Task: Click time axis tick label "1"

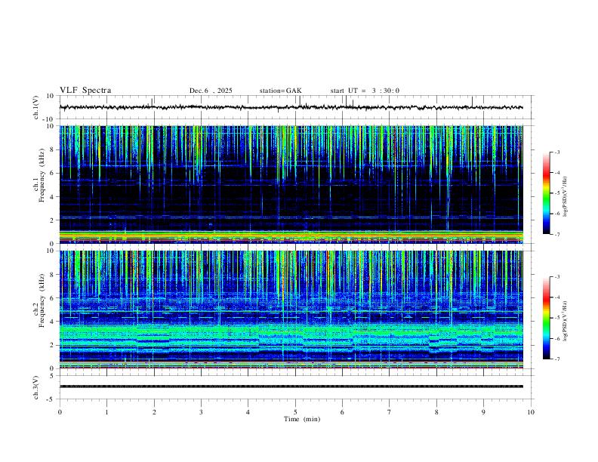Action: (x=107, y=412)
